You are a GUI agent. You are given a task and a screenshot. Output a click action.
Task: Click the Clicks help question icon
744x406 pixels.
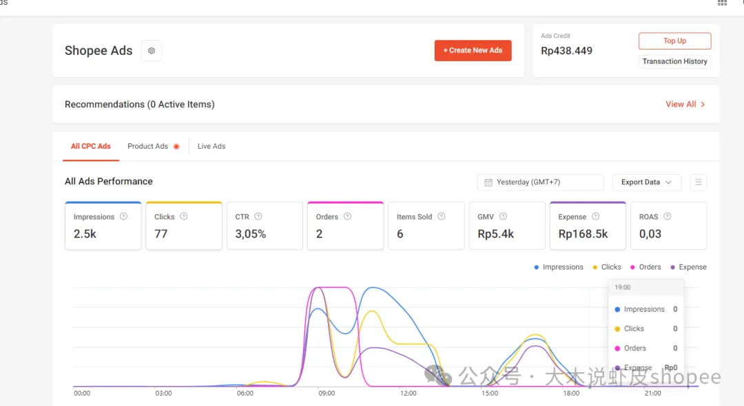click(x=184, y=217)
